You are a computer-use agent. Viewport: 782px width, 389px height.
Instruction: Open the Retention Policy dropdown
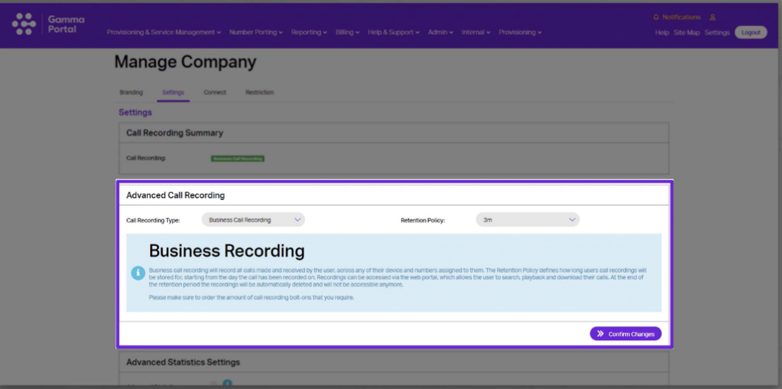tap(527, 220)
